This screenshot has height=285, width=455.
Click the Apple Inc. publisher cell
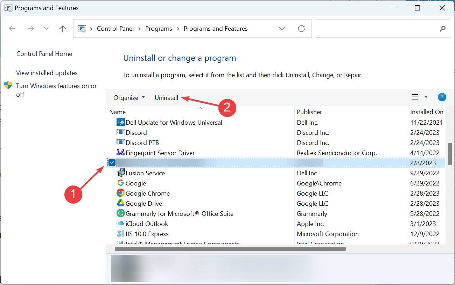pyautogui.click(x=311, y=224)
